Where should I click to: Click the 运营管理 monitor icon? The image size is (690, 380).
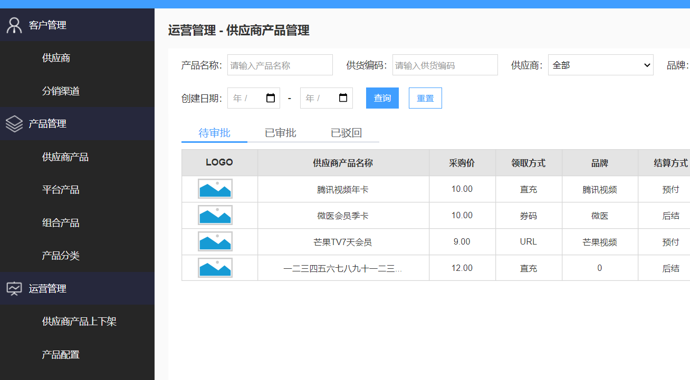point(14,288)
